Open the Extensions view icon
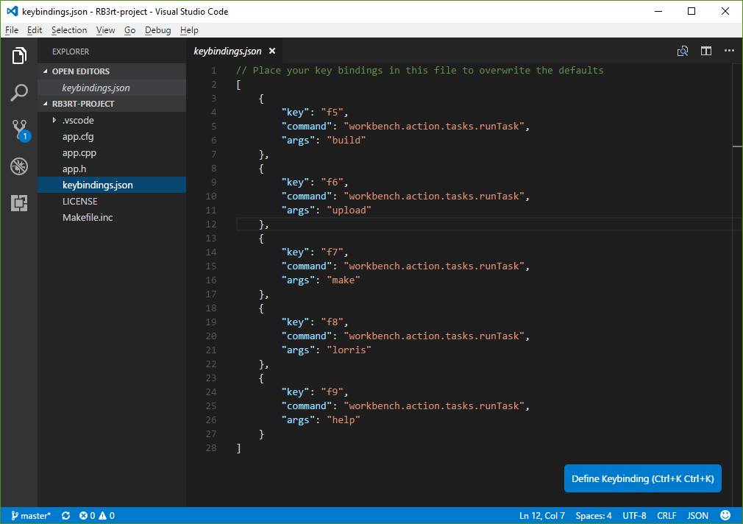The height and width of the screenshot is (524, 743). 19,203
